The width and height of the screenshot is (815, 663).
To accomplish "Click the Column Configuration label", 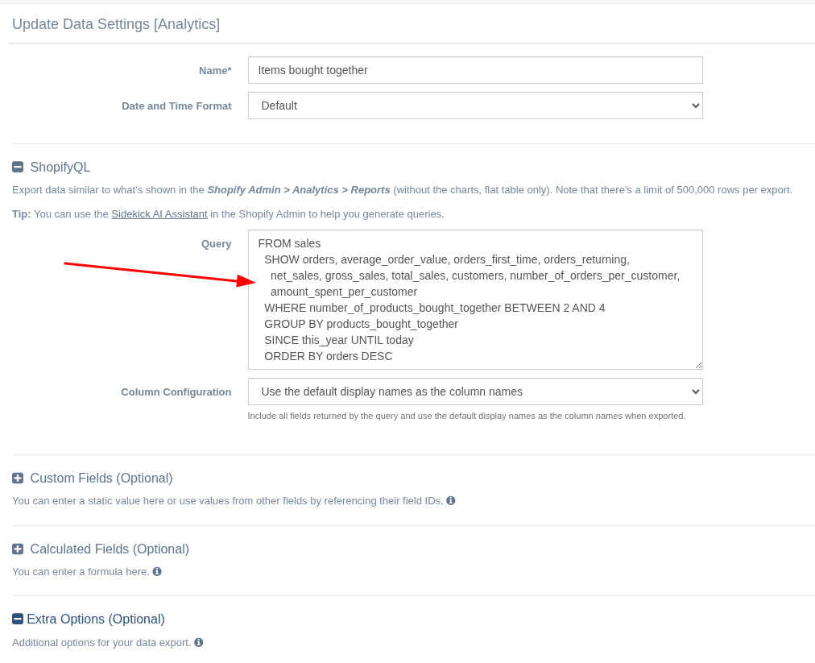I will pyautogui.click(x=176, y=392).
